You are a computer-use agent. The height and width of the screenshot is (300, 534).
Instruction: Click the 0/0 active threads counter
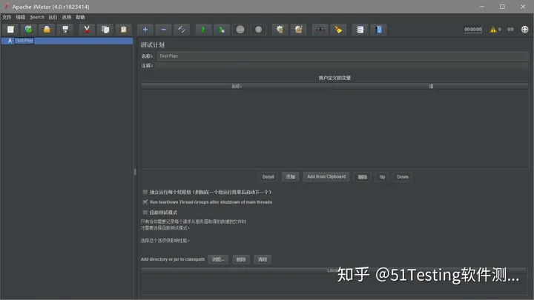point(510,30)
